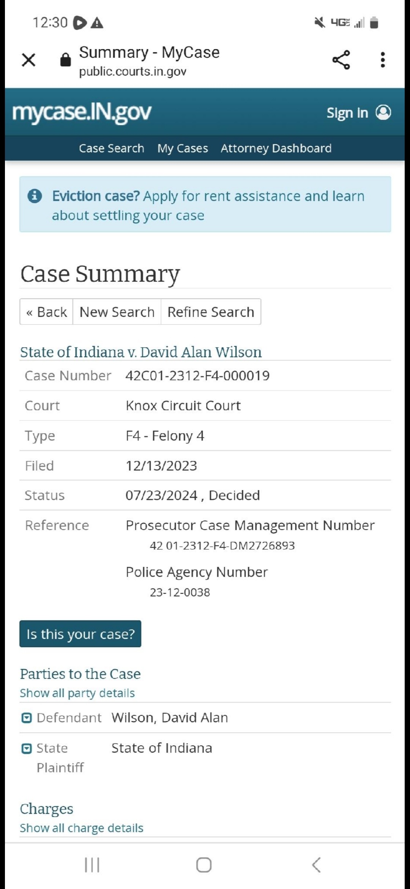Open the three-dot browser menu
Screen dimensions: 410x889
[x=383, y=60]
